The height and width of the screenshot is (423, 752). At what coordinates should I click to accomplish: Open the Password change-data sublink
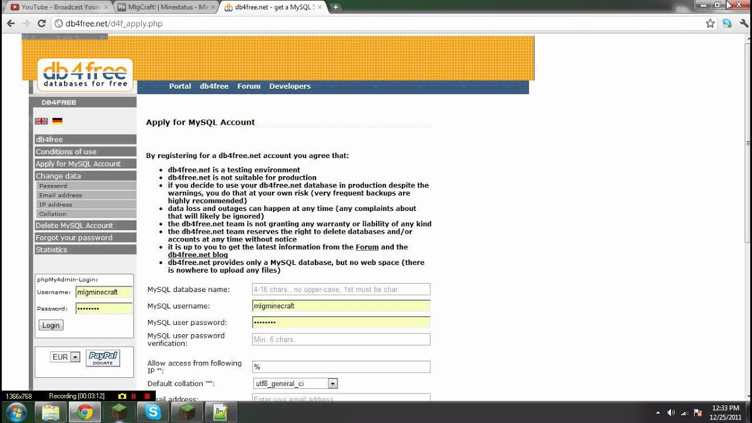tap(85, 186)
